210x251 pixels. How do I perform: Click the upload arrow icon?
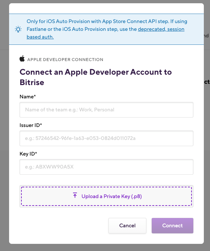pyautogui.click(x=75, y=196)
